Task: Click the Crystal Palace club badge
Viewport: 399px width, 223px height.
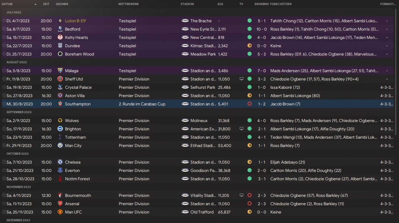Action: (x=60, y=87)
